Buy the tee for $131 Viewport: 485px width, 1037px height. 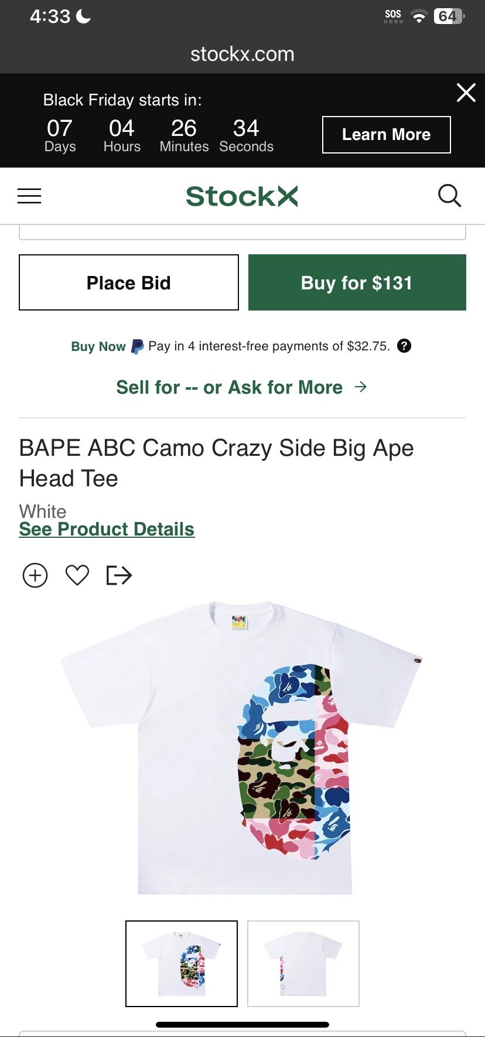(x=357, y=282)
